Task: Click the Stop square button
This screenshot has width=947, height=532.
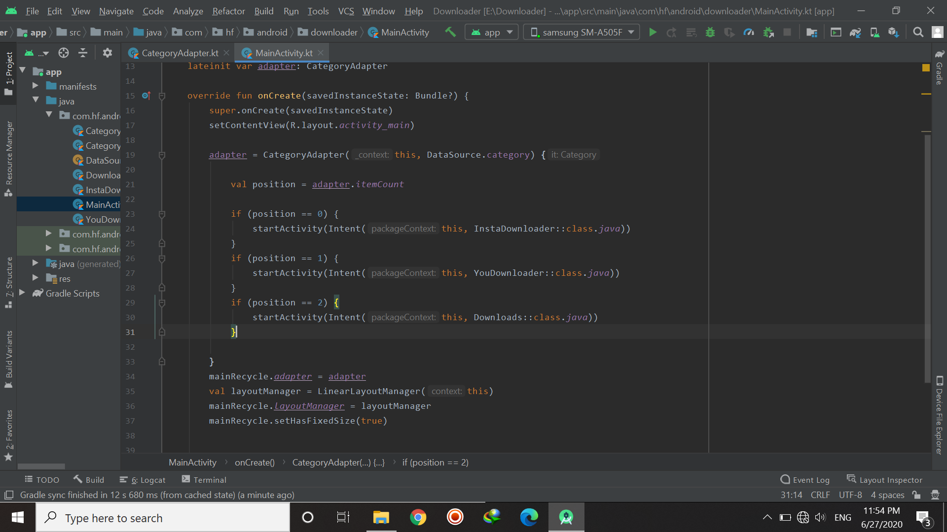Action: [x=787, y=33]
